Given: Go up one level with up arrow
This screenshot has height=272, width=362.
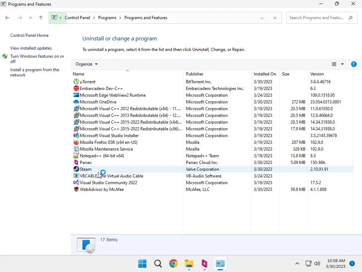Looking at the screenshot, I should [41, 18].
